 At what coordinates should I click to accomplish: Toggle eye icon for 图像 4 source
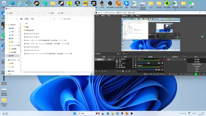(x=133, y=61)
